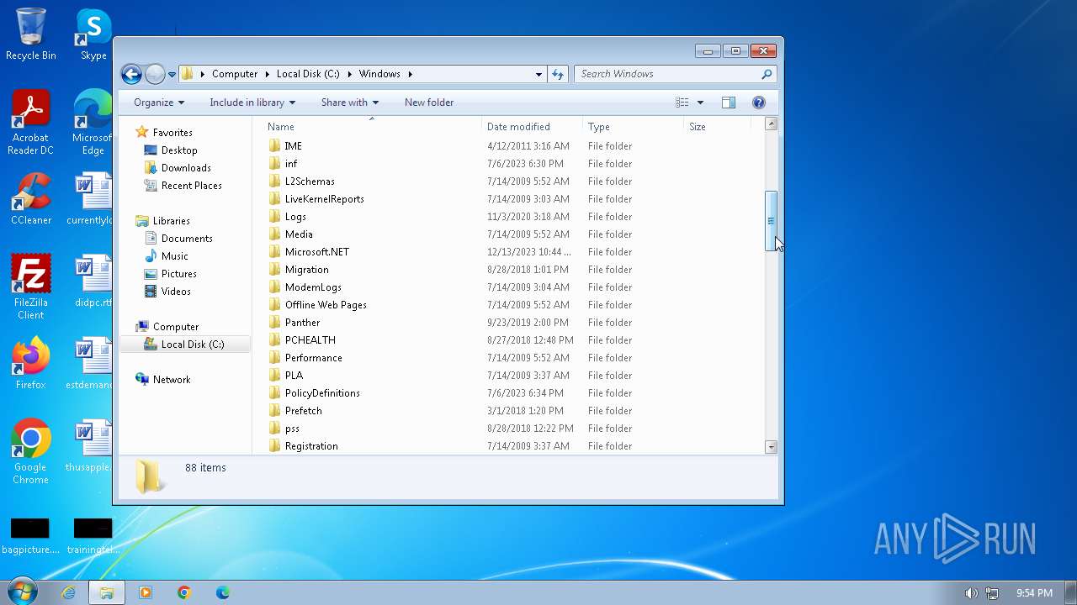Select the L2Schemas folder icon
Viewport: 1077px width, 605px height.
(274, 181)
